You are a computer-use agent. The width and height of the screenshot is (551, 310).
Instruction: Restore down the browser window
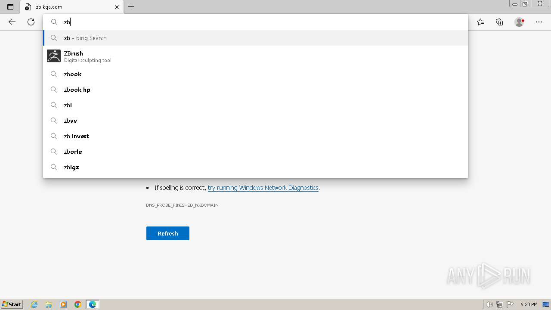526,4
